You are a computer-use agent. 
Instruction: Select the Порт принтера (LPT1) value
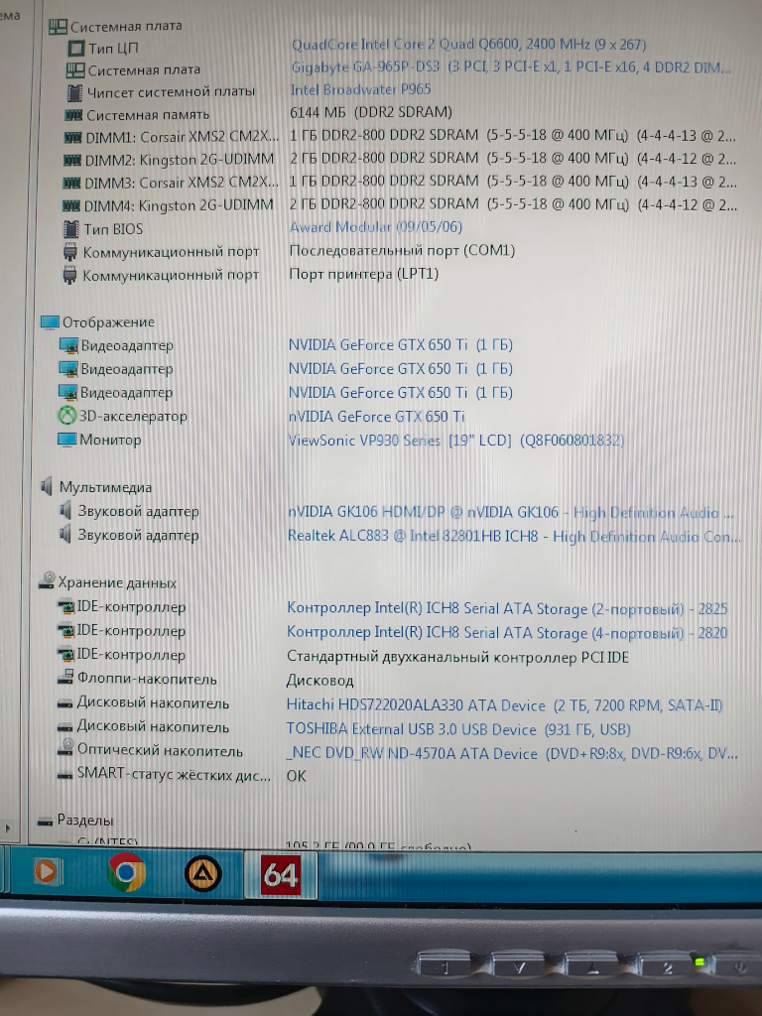point(363,274)
